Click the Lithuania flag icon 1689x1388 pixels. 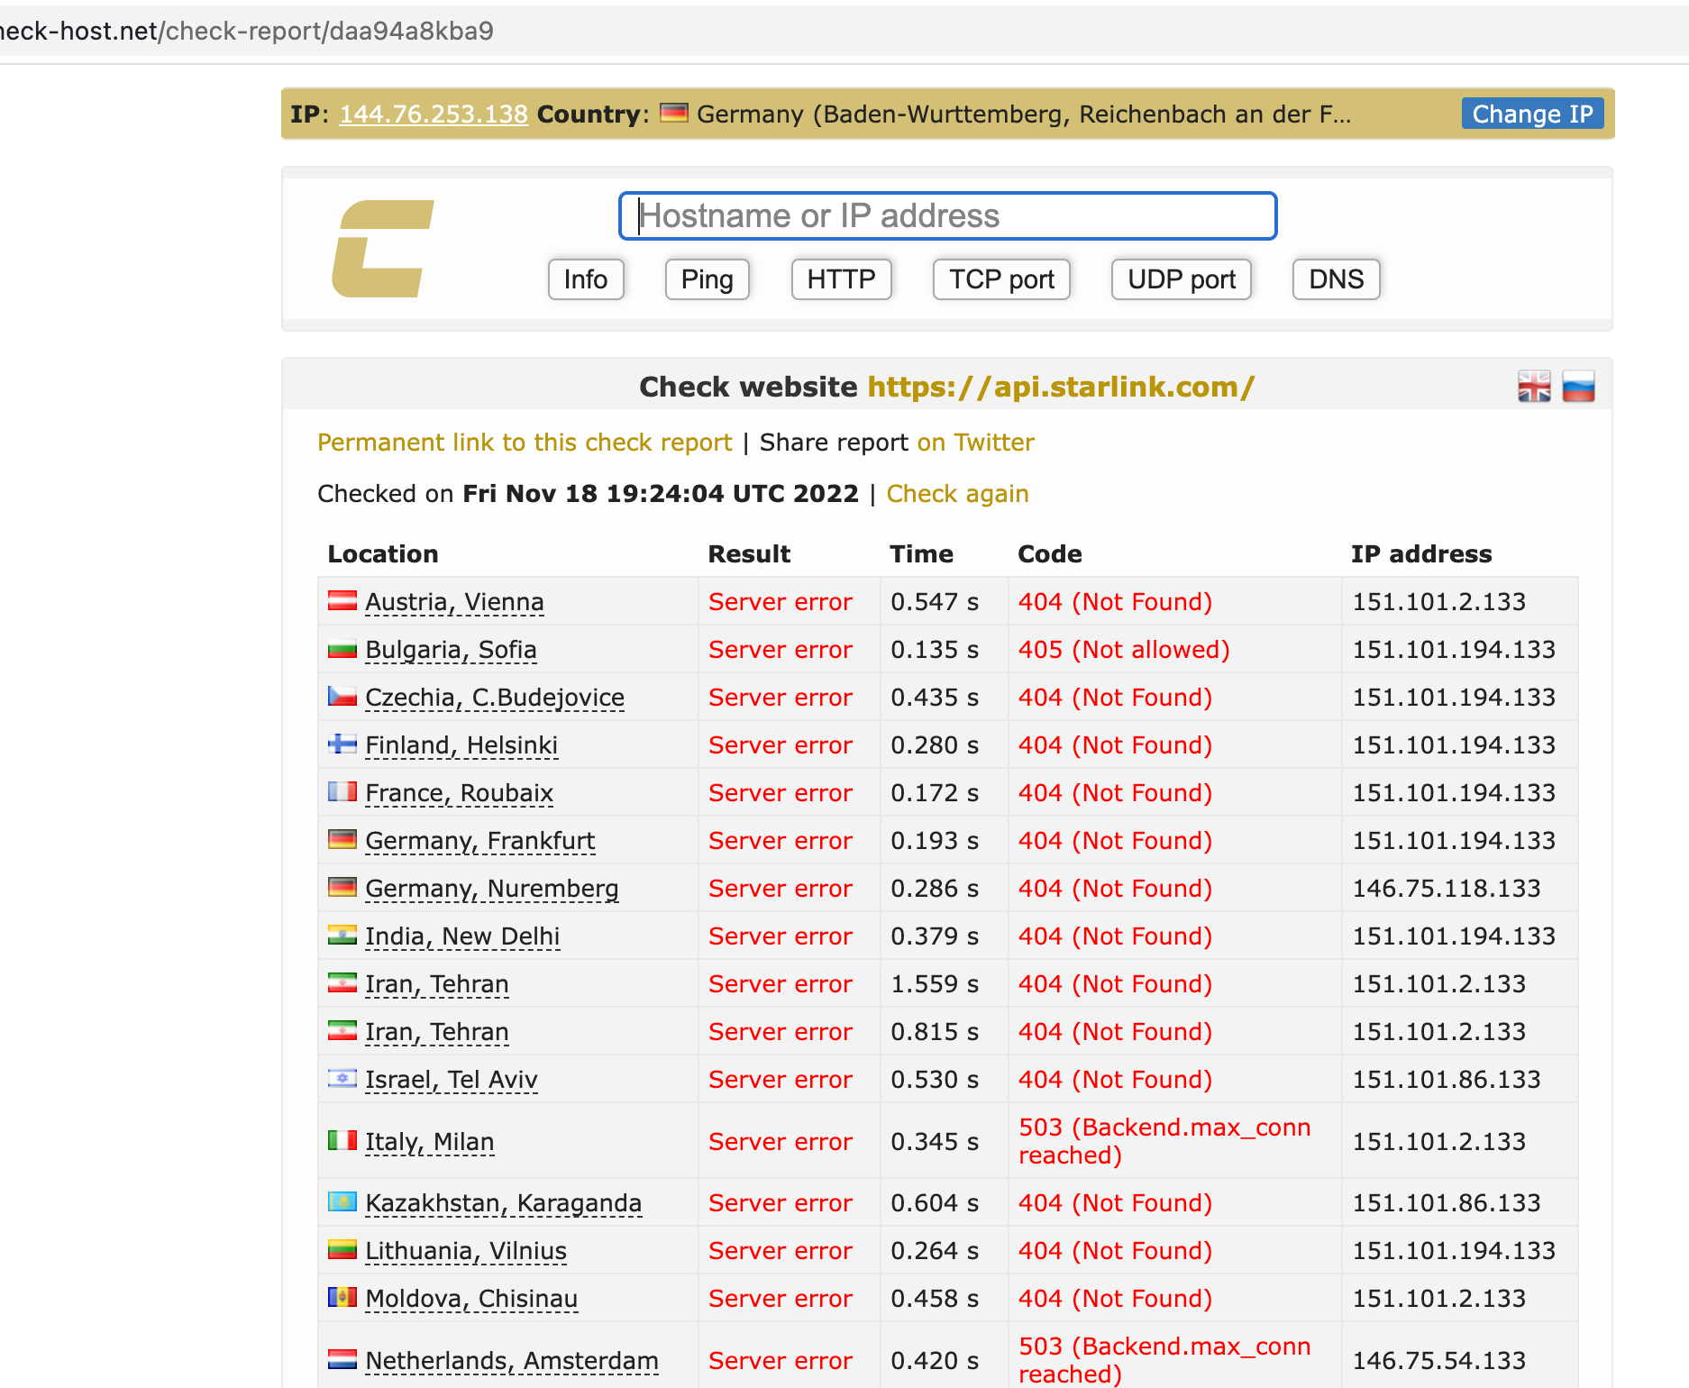342,1249
